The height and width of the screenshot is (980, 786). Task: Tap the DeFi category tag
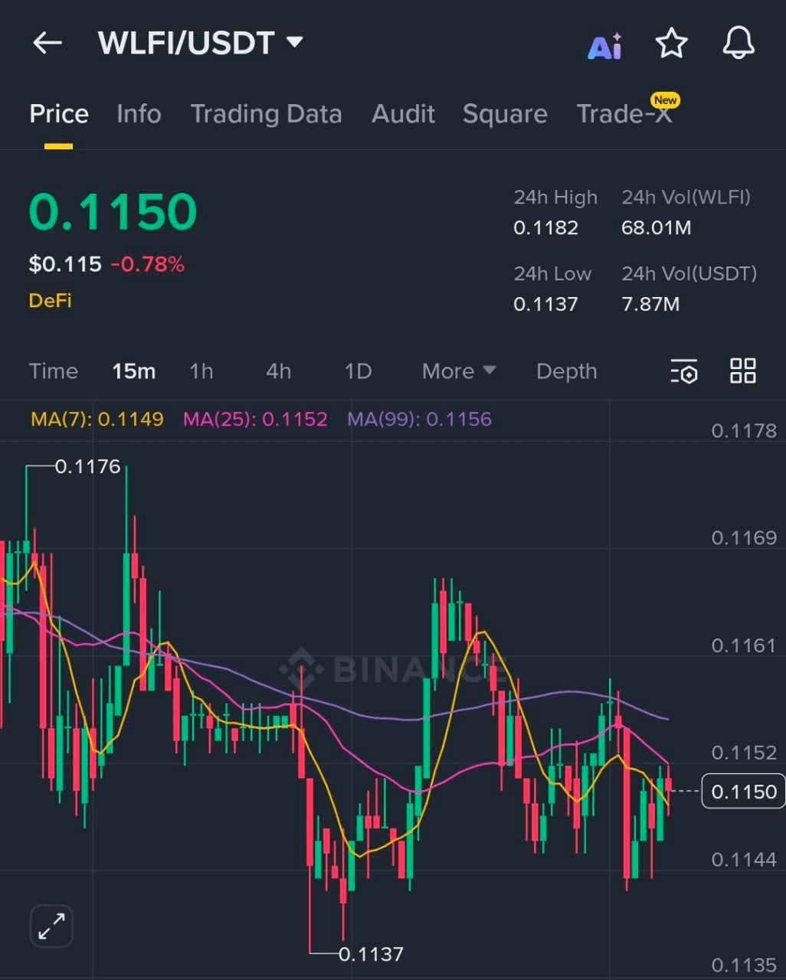pyautogui.click(x=50, y=300)
